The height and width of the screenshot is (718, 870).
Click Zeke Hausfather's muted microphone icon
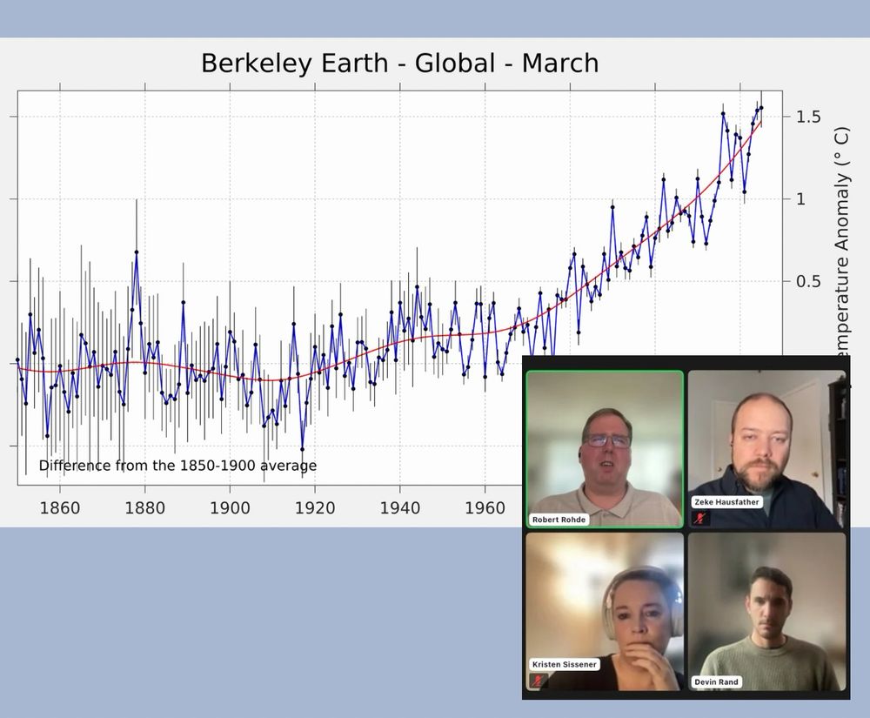click(701, 519)
